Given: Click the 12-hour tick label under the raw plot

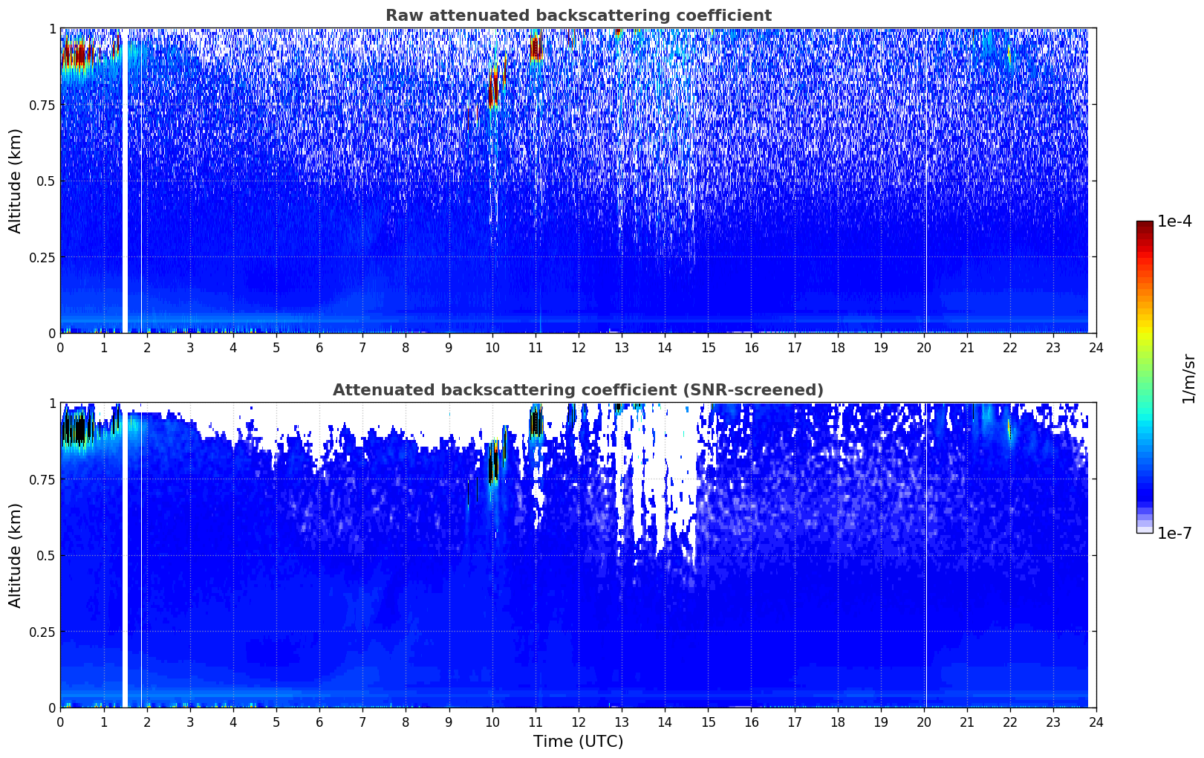Looking at the screenshot, I should point(578,348).
